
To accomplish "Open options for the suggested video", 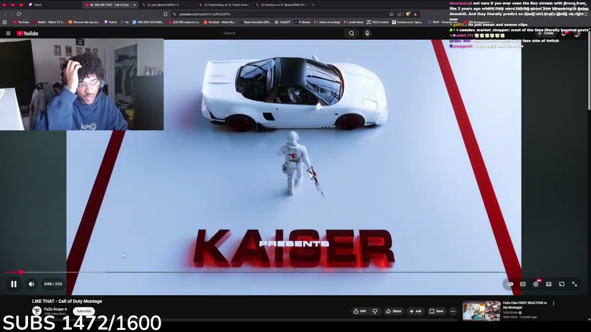I will (554, 303).
